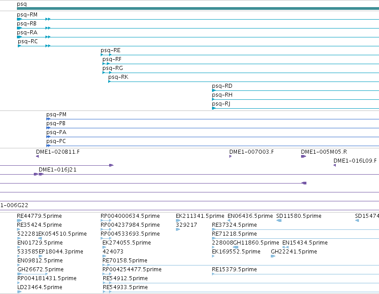Click the DME1-007O03.F purple arrow glyph
The height and width of the screenshot is (294, 379).
point(231,156)
